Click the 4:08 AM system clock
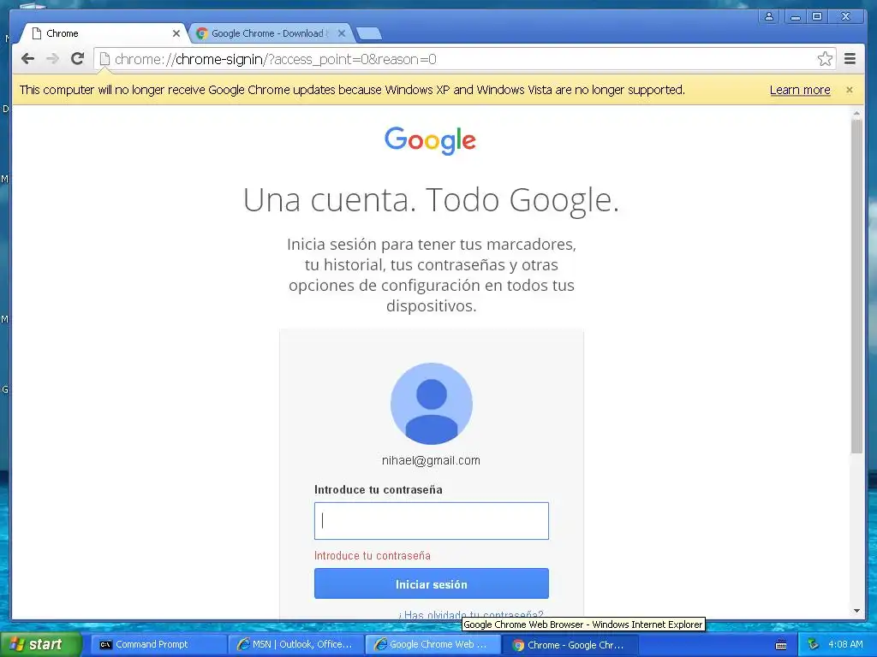Screen dimensions: 877x657 pos(845,645)
